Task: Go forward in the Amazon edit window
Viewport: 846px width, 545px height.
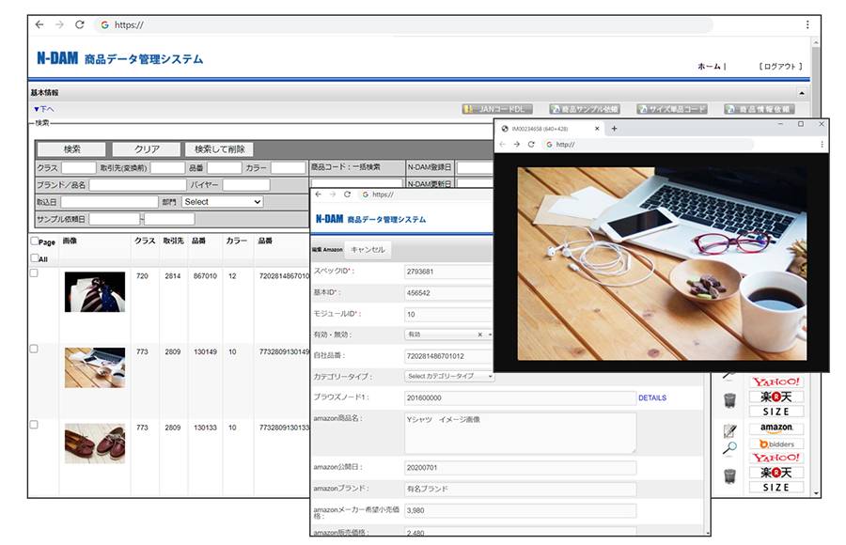Action: pos(333,195)
